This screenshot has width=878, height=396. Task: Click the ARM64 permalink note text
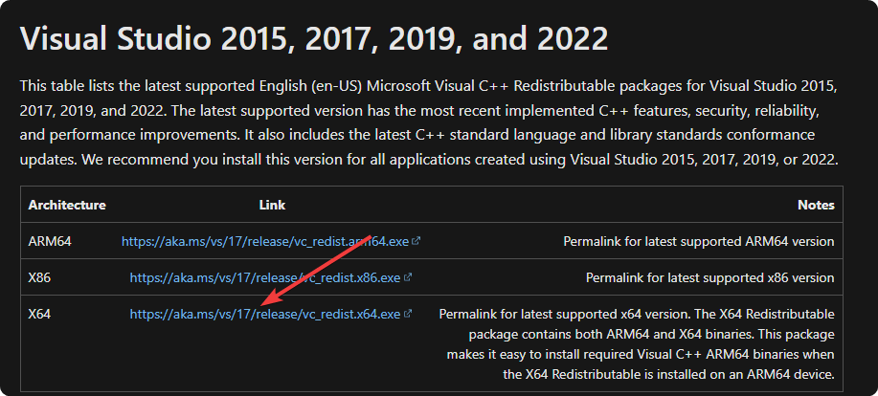point(698,242)
